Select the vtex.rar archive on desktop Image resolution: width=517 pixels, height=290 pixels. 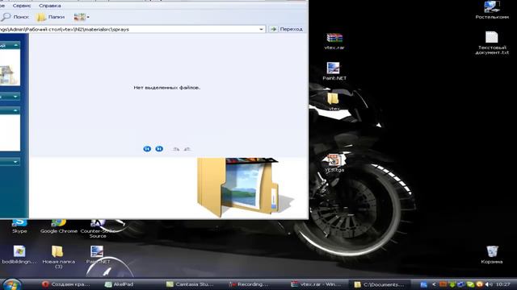pyautogui.click(x=334, y=41)
